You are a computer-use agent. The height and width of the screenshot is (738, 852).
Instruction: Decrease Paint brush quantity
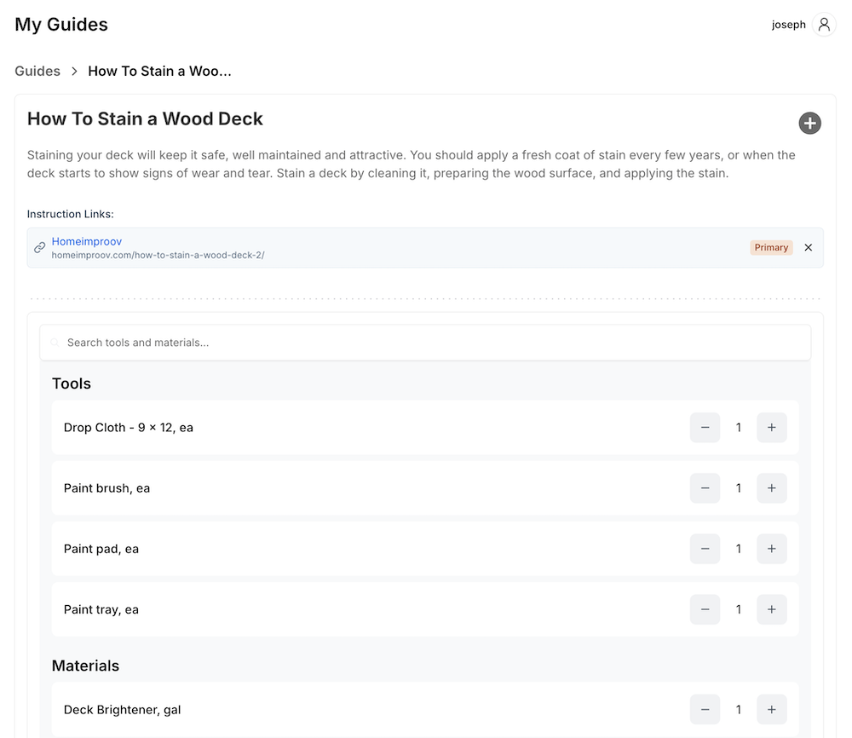[x=705, y=488]
